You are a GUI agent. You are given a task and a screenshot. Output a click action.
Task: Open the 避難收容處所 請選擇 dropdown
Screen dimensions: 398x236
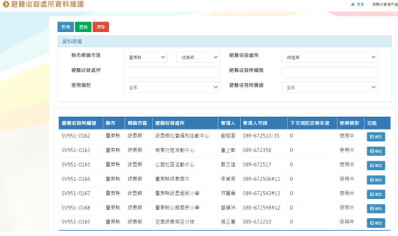330,57
